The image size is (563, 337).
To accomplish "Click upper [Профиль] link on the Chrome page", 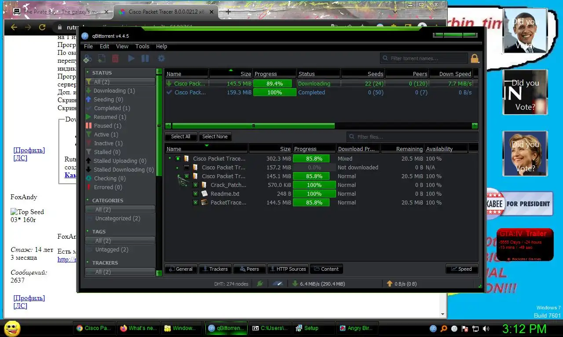I will coord(29,150).
